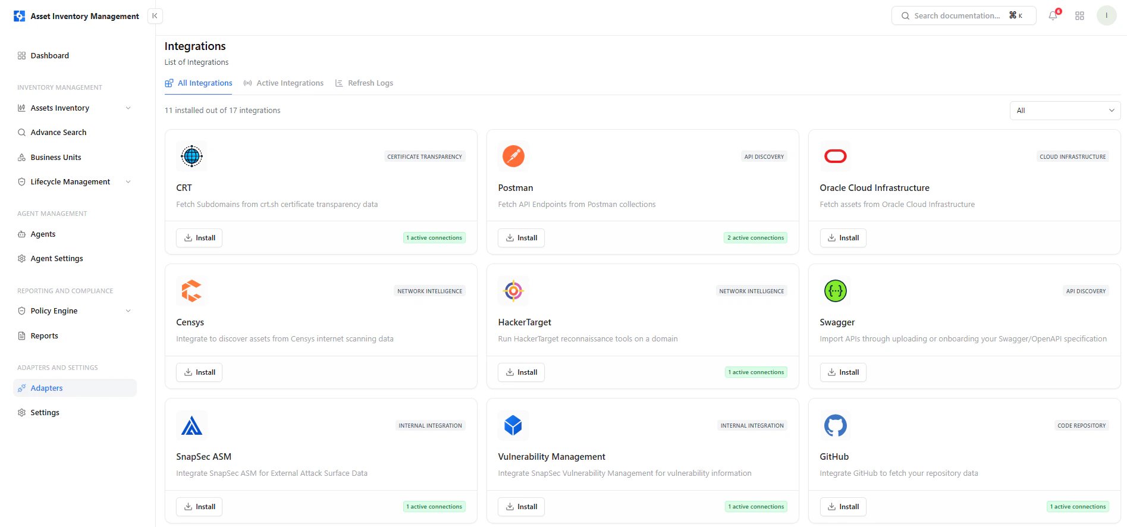Open the Refresh Logs tab

[364, 83]
